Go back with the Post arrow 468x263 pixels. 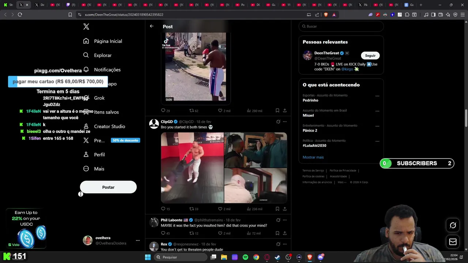pos(151,26)
